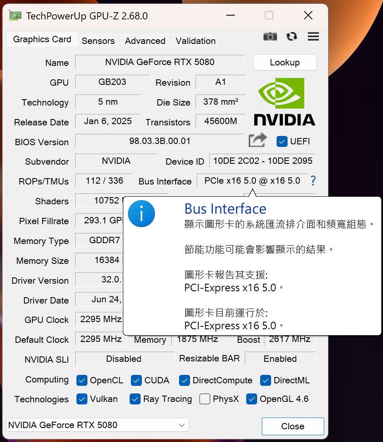383x442 pixels.
Task: Click the Default Clock field 2295 MHz
Action: click(x=101, y=339)
